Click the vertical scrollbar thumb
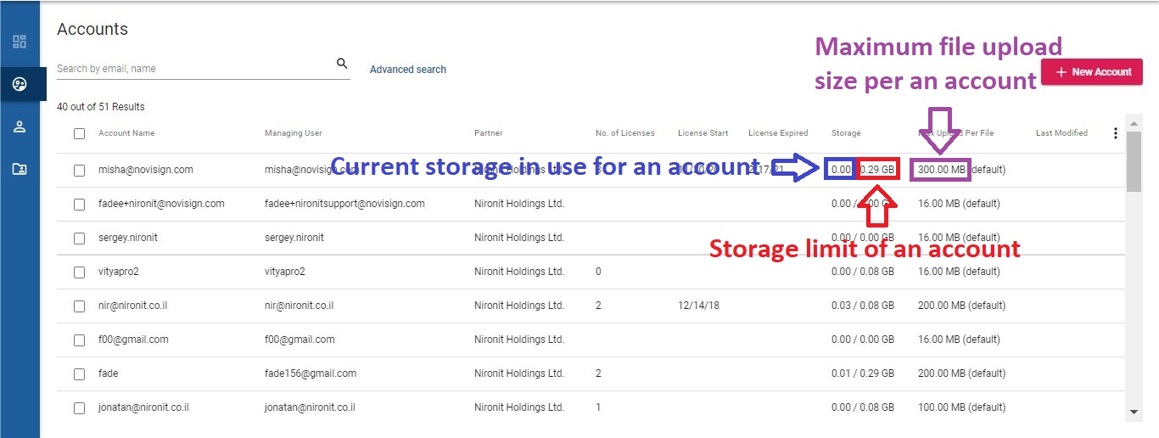Image resolution: width=1159 pixels, height=438 pixels. (1134, 162)
